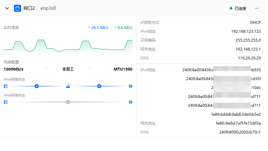
Task: Click the grey IPv6 disconnected dash icon
Action: click(68, 102)
